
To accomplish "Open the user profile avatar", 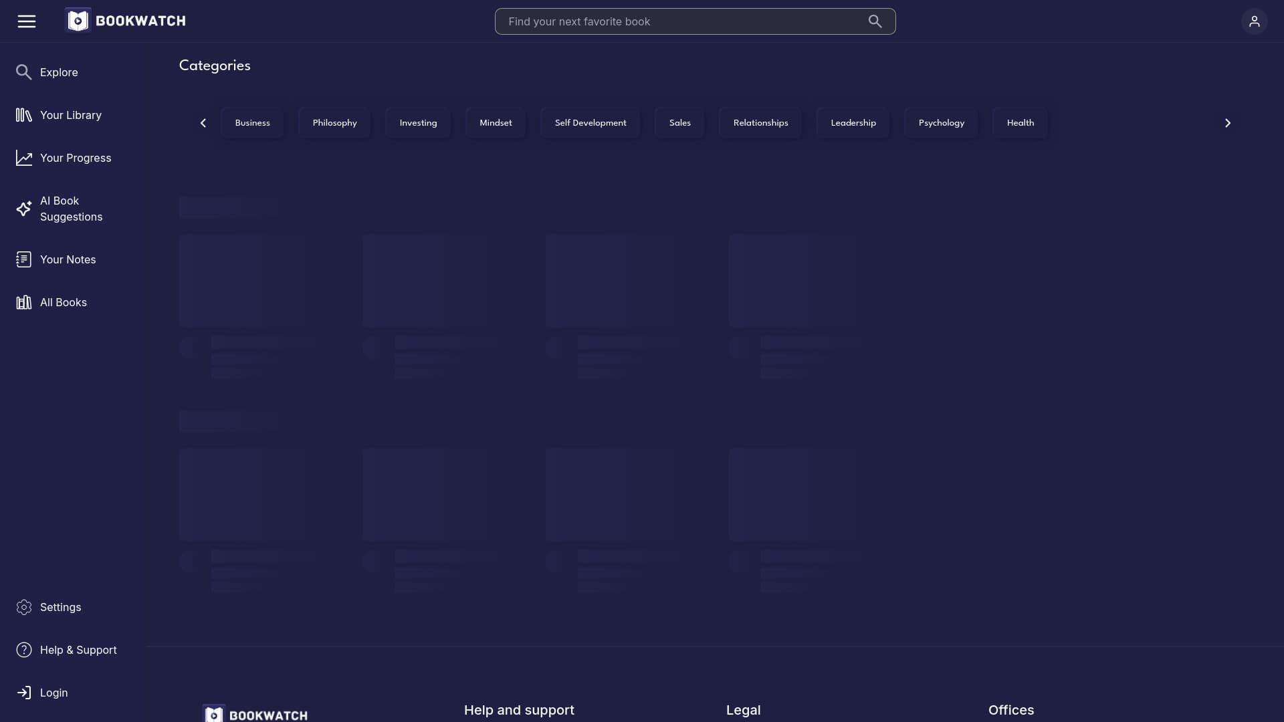I will pyautogui.click(x=1255, y=21).
